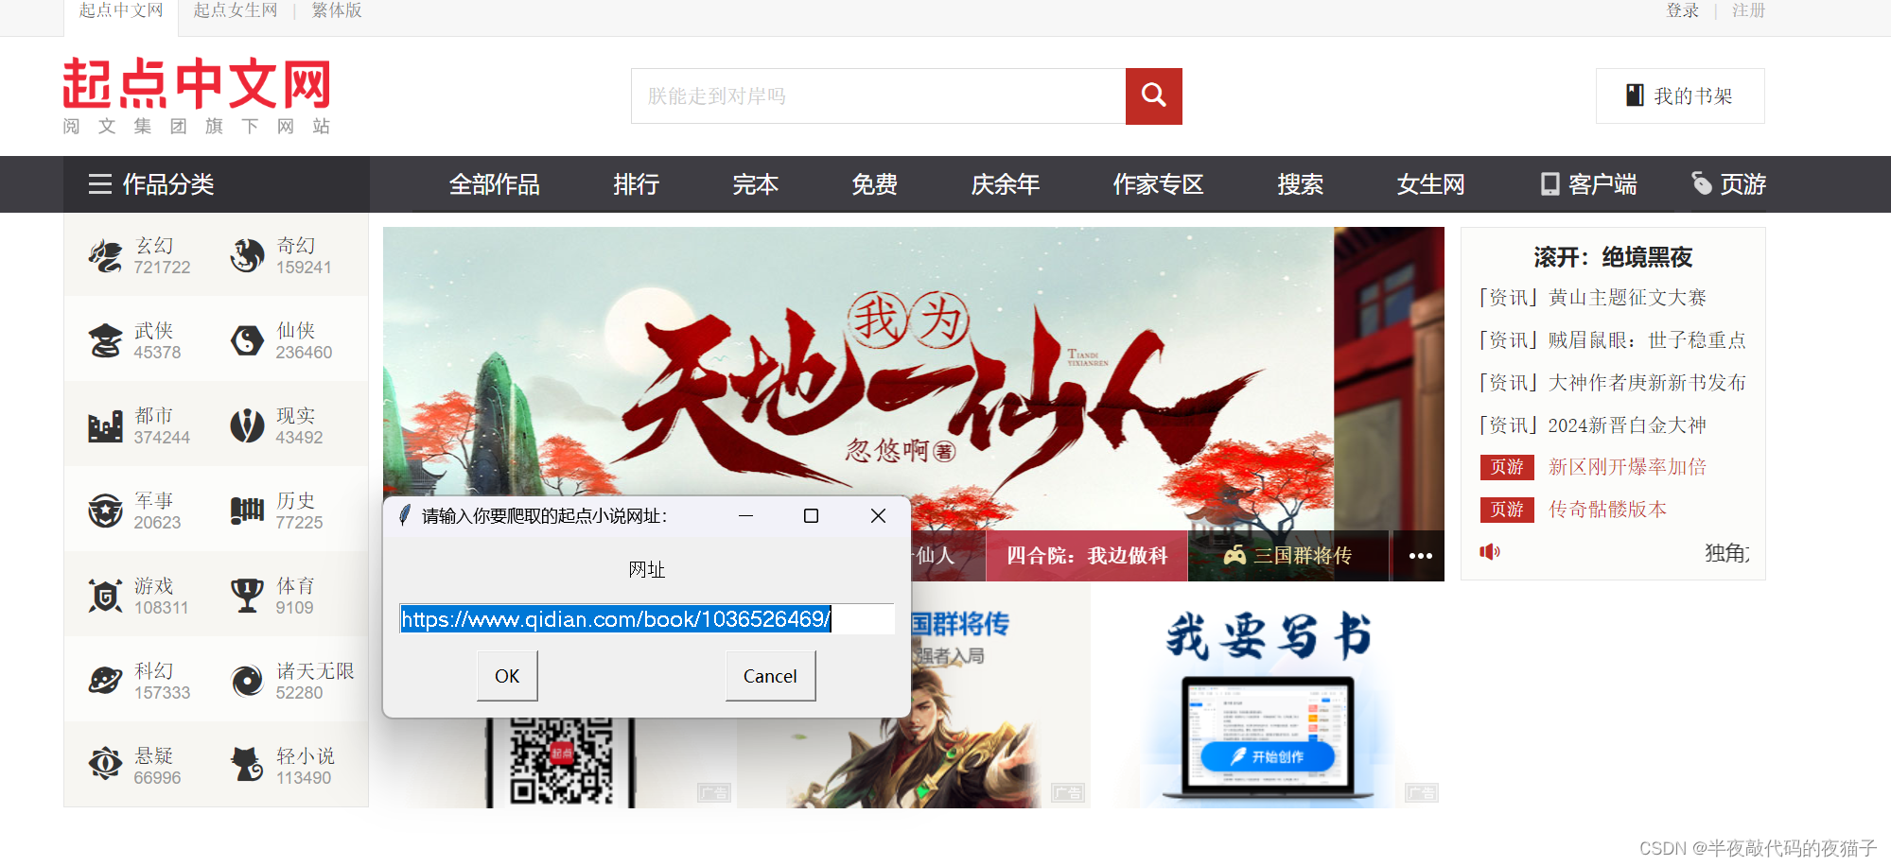Click the novel URL input field
1891x866 pixels.
pyautogui.click(x=647, y=619)
